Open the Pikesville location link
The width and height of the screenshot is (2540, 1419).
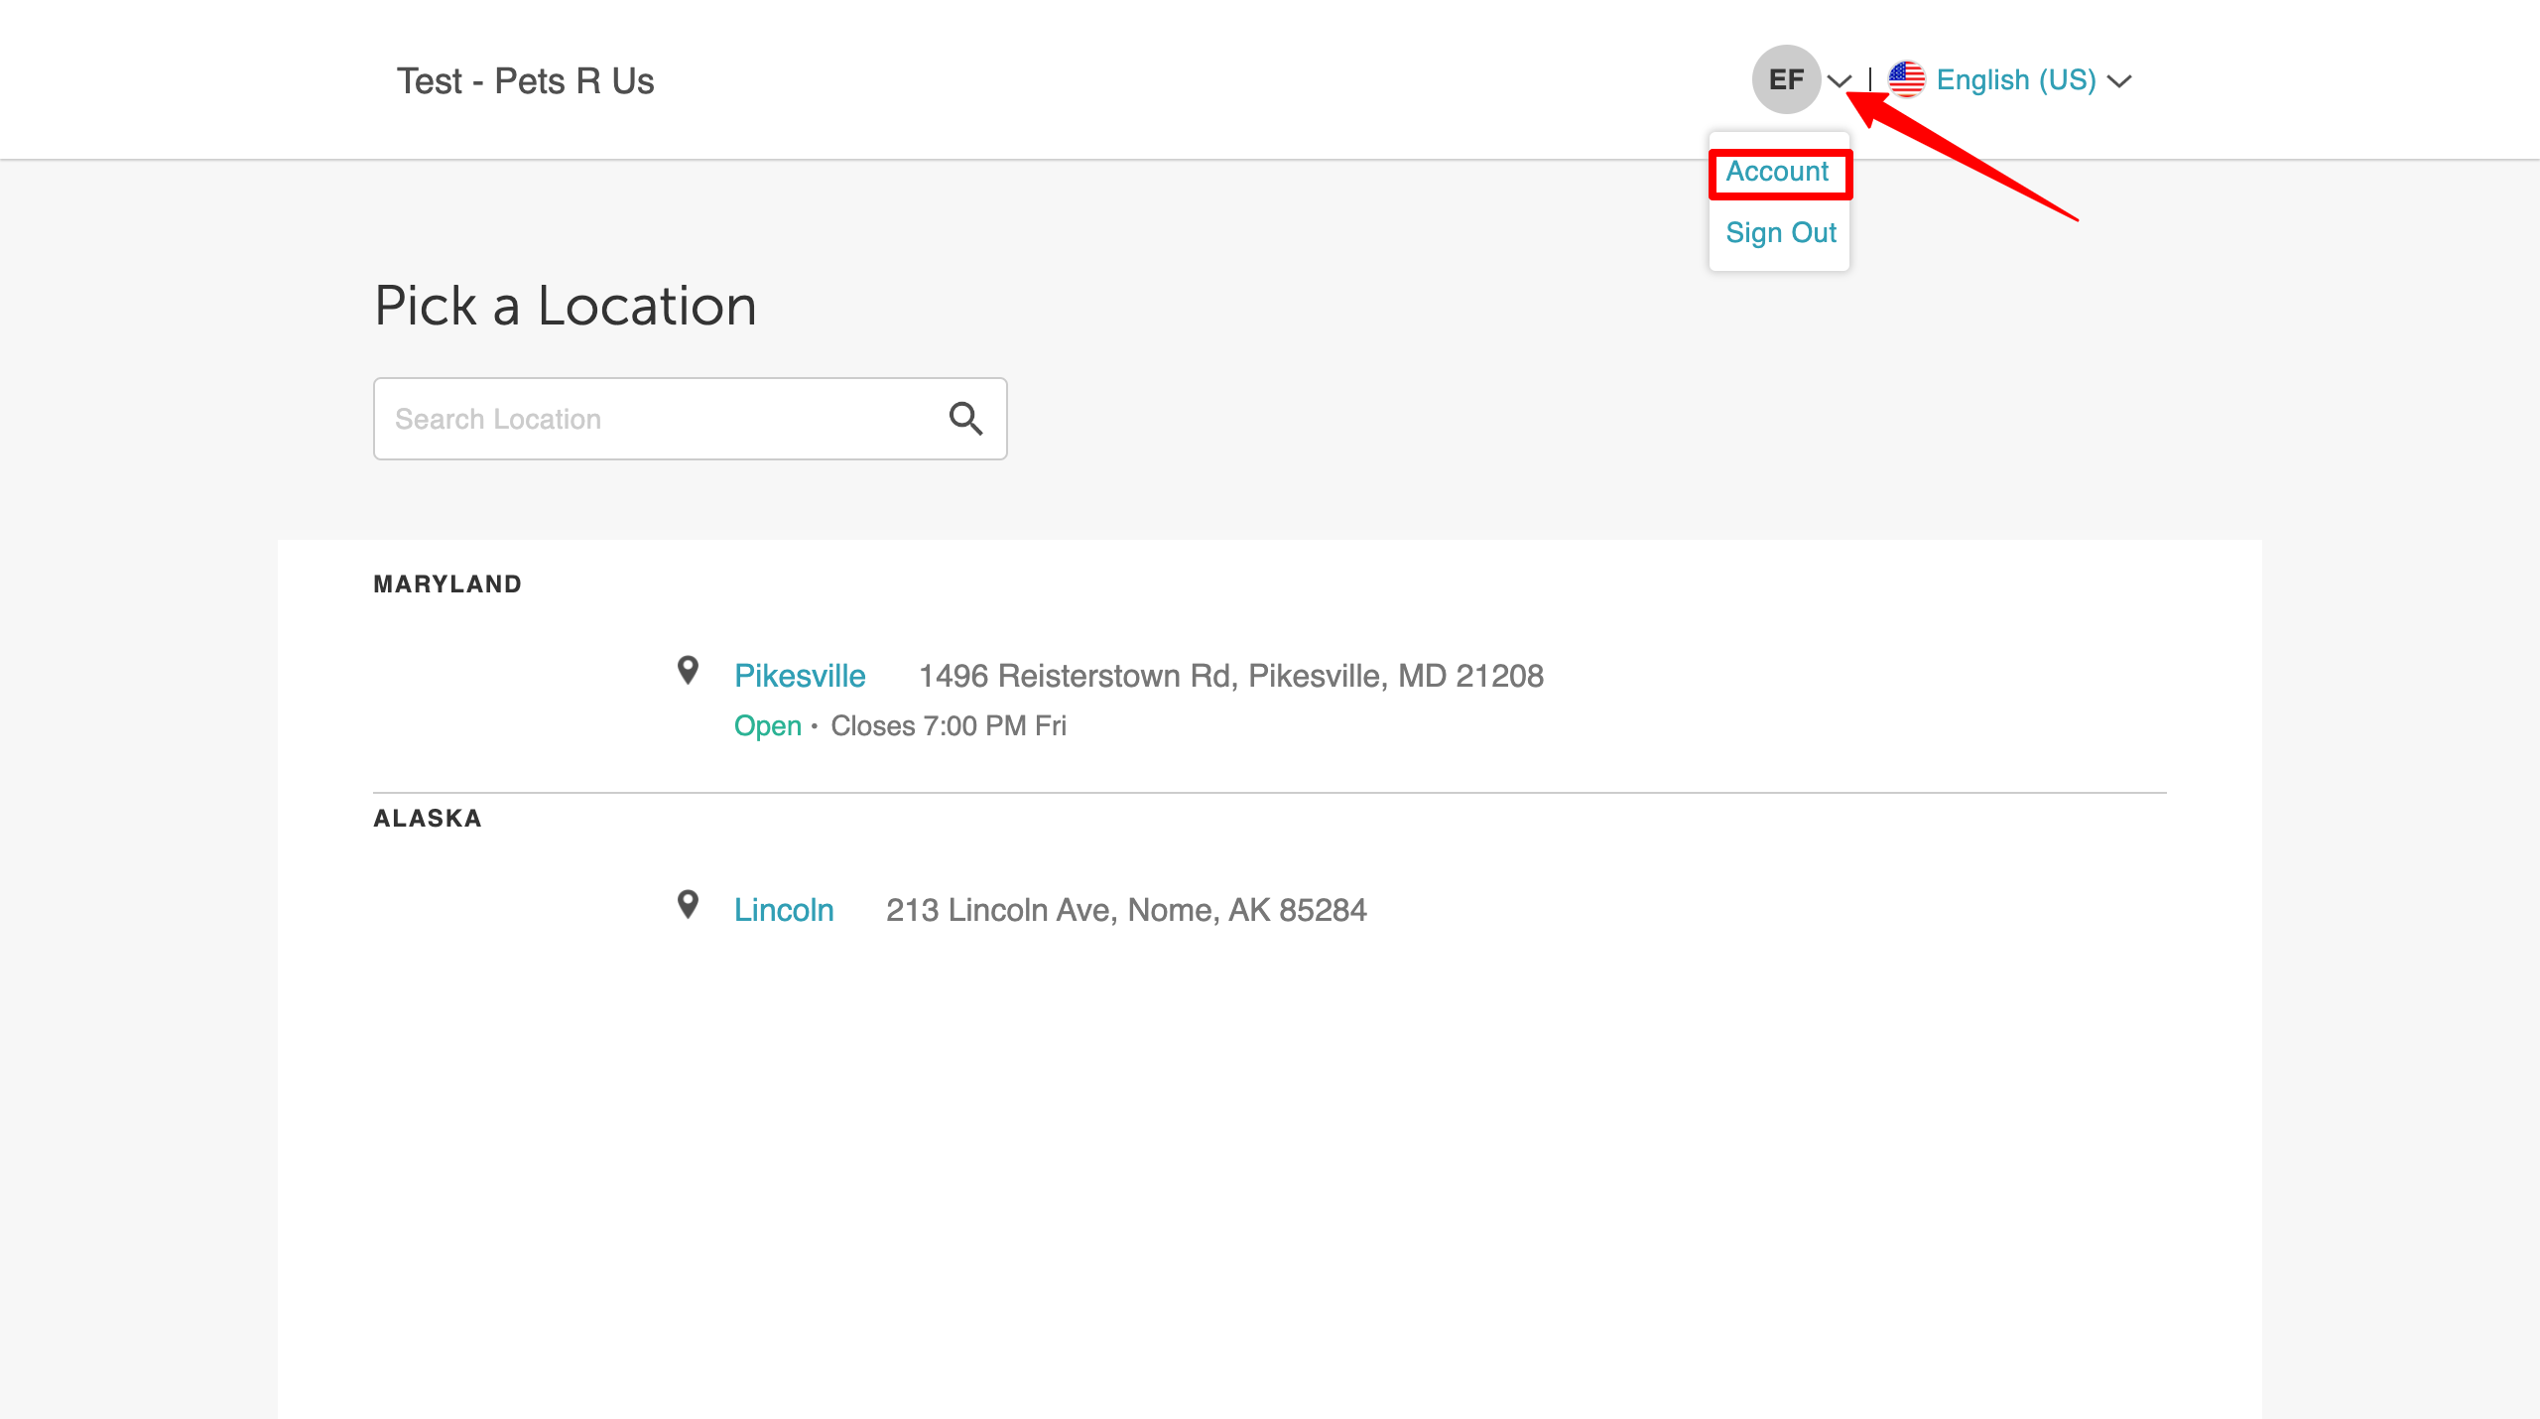[x=800, y=676]
